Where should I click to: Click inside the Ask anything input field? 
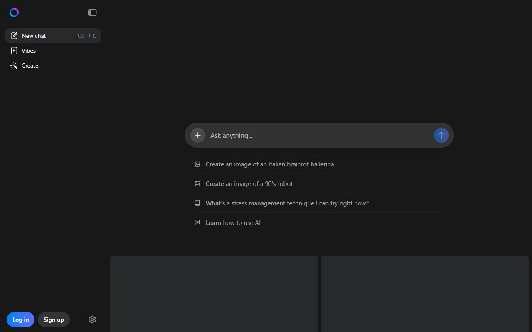291,135
